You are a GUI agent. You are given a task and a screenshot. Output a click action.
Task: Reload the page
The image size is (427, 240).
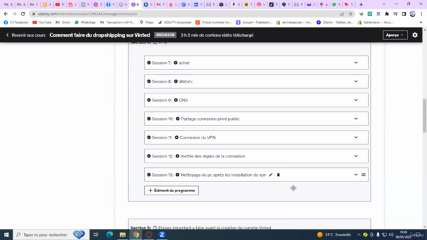23,14
